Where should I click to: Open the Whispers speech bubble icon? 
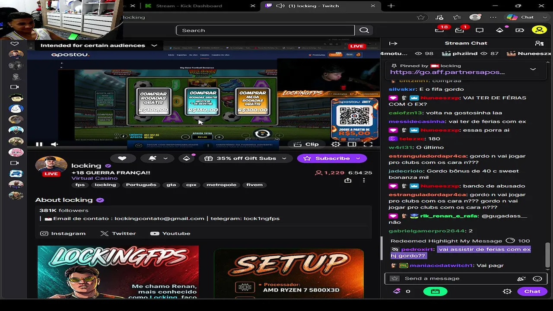480,30
